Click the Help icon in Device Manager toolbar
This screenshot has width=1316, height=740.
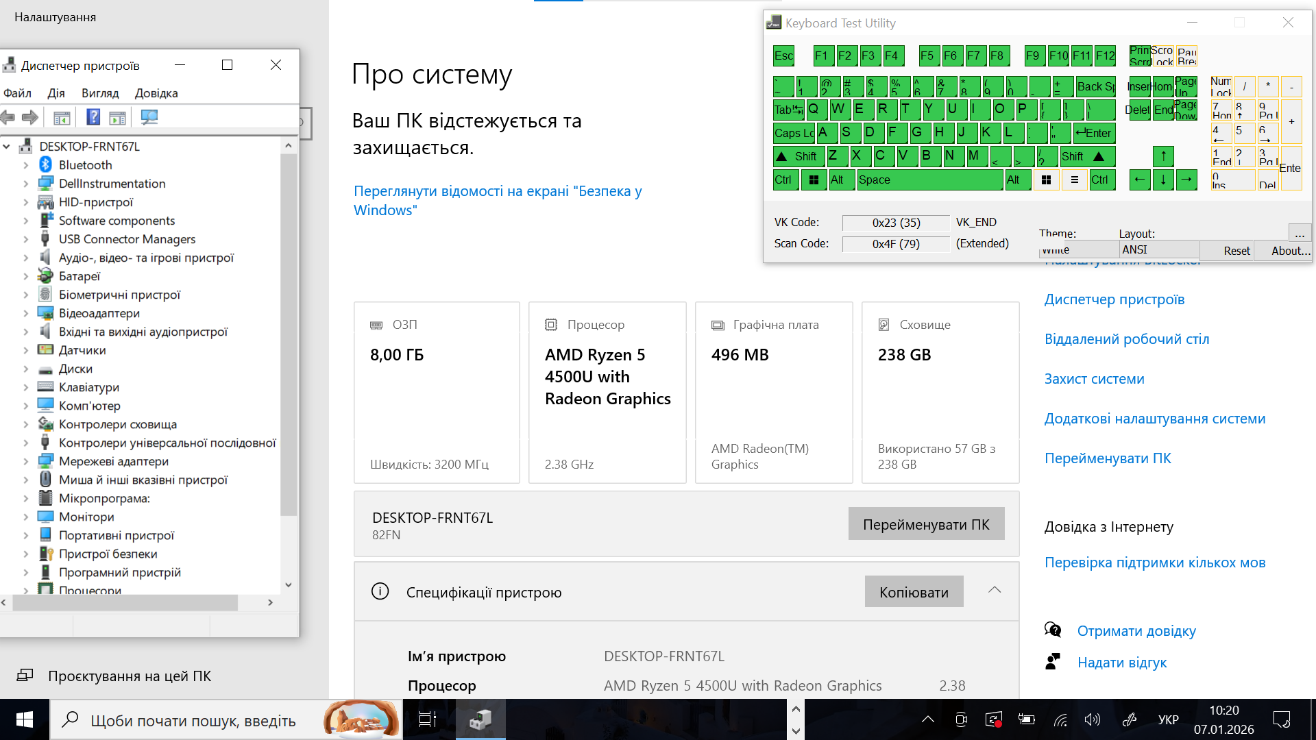click(93, 118)
